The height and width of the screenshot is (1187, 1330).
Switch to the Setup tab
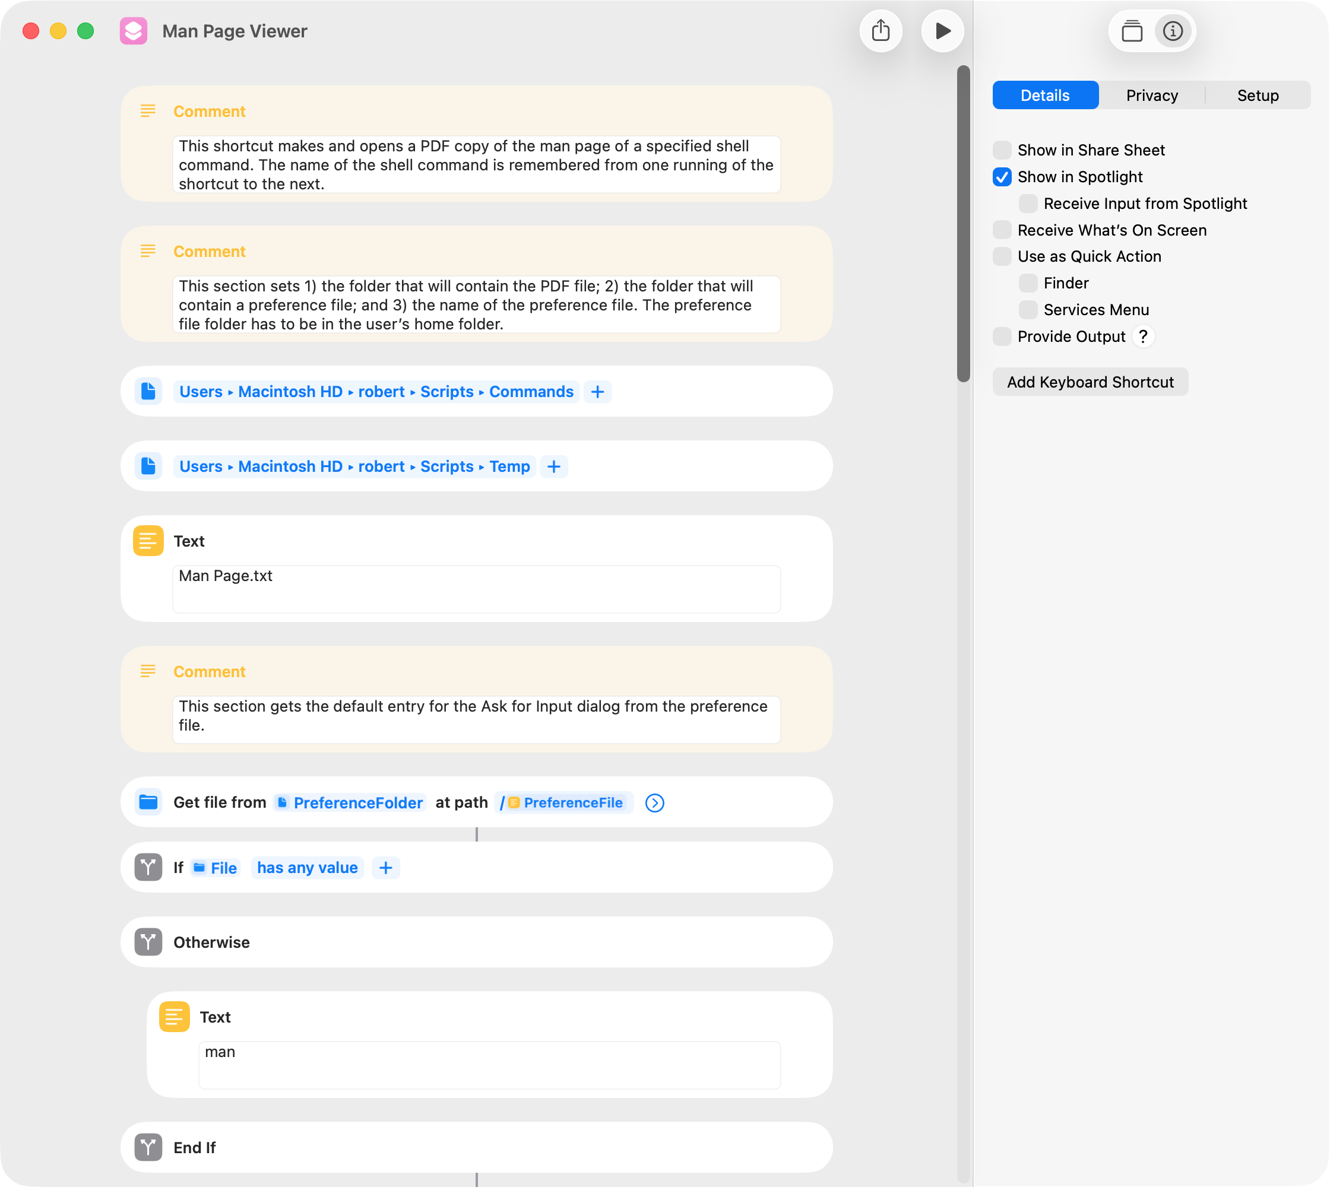(1258, 95)
